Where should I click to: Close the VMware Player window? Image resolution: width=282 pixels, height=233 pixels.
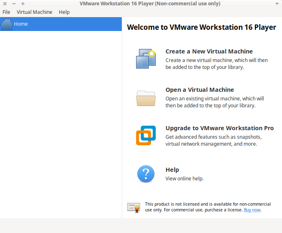[x=5, y=4]
